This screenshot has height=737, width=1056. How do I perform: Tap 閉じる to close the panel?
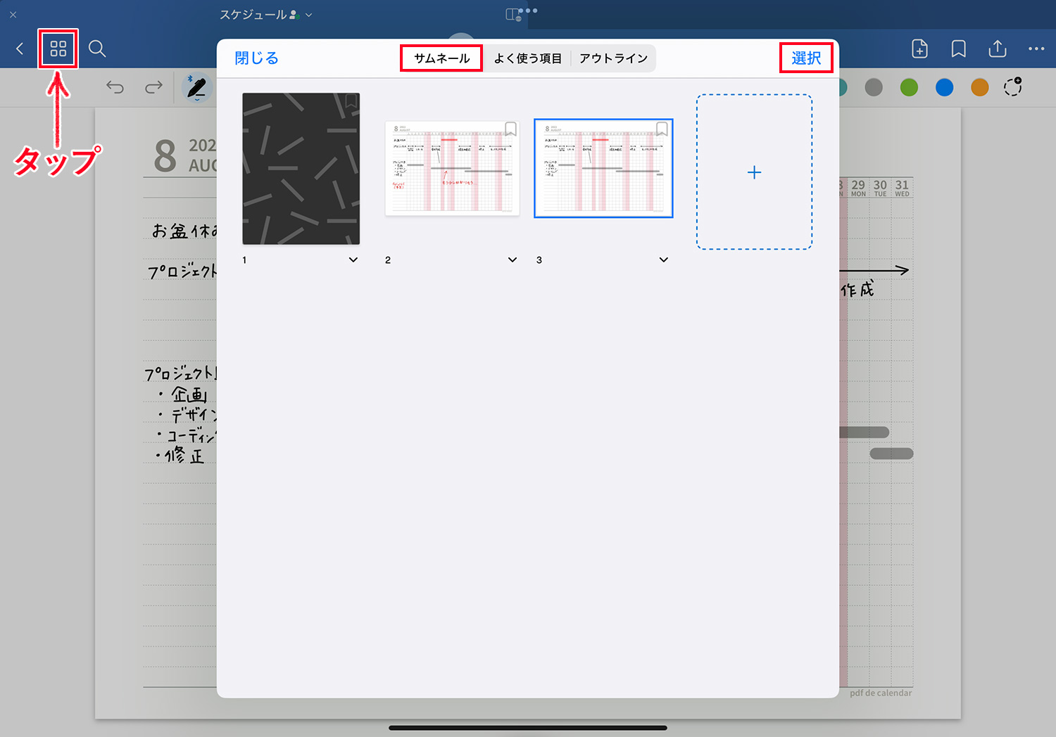256,58
